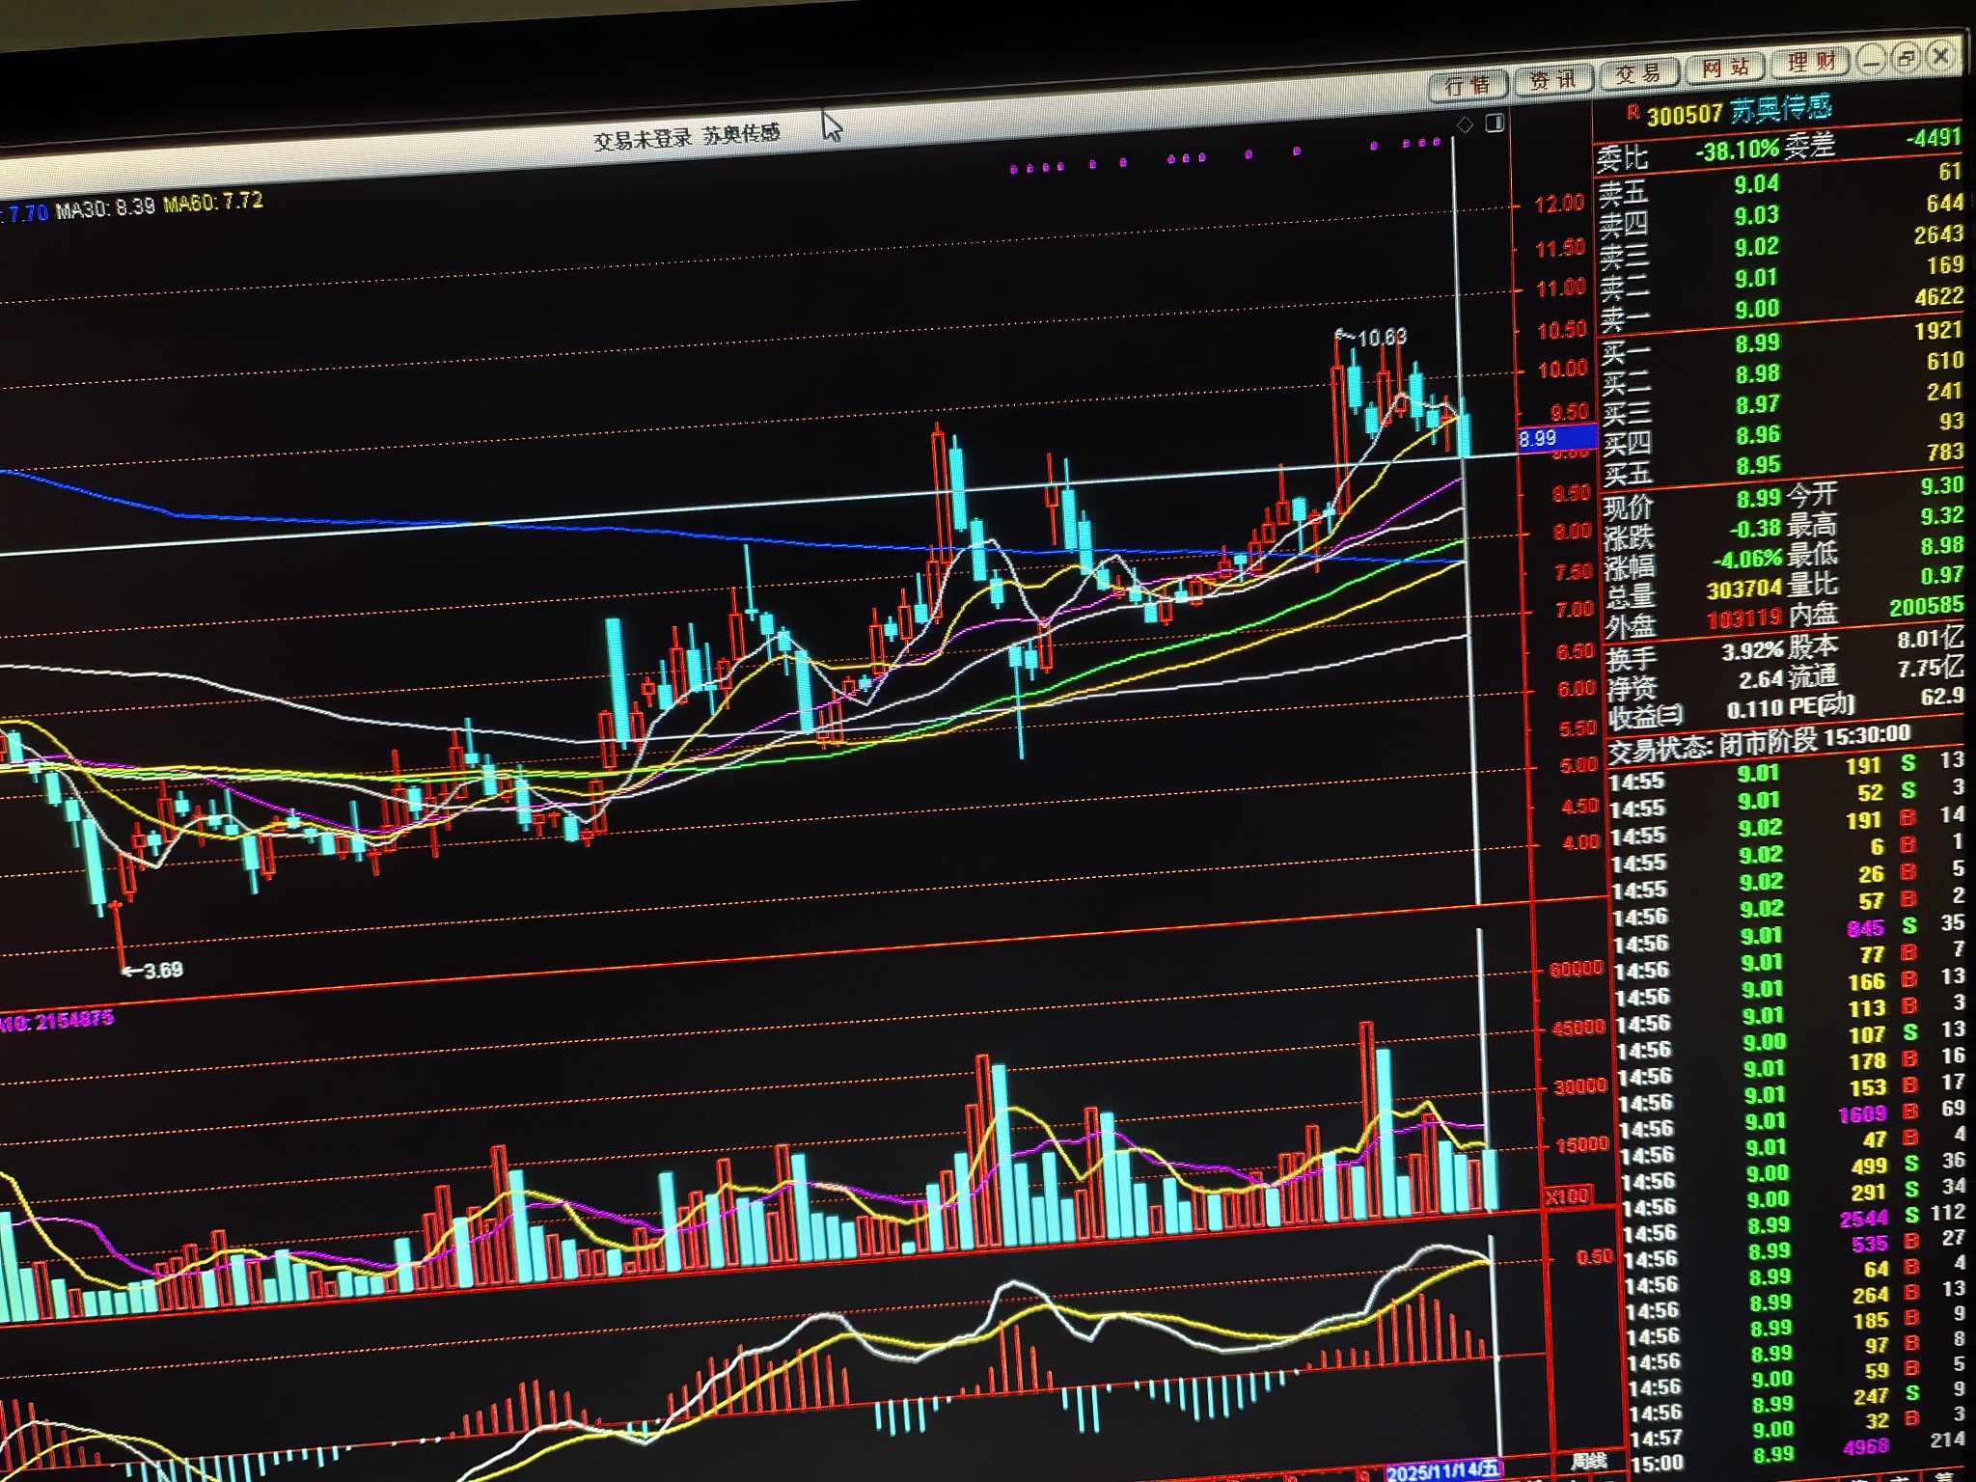Click the minimize window button
This screenshot has width=1976, height=1482.
point(1872,61)
